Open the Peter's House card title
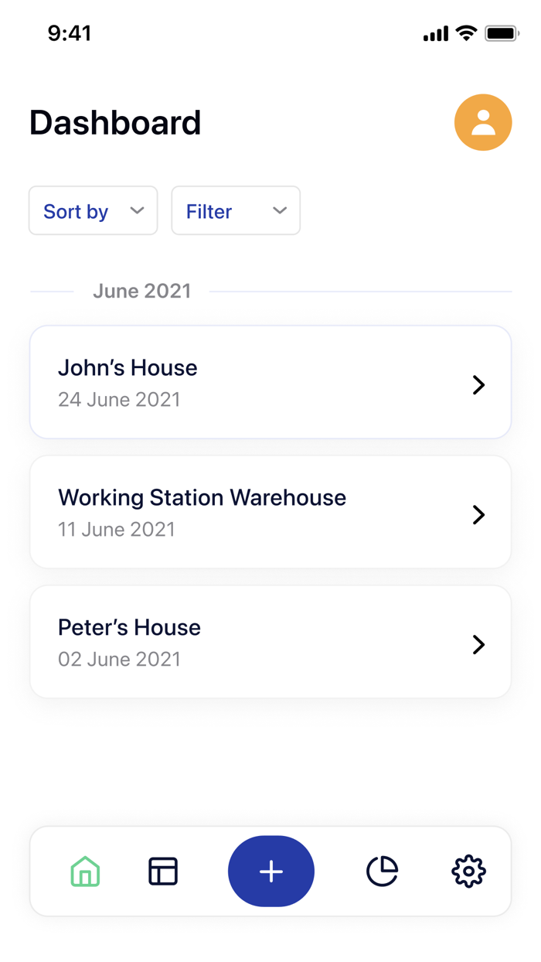This screenshot has width=541, height=962. tap(129, 627)
